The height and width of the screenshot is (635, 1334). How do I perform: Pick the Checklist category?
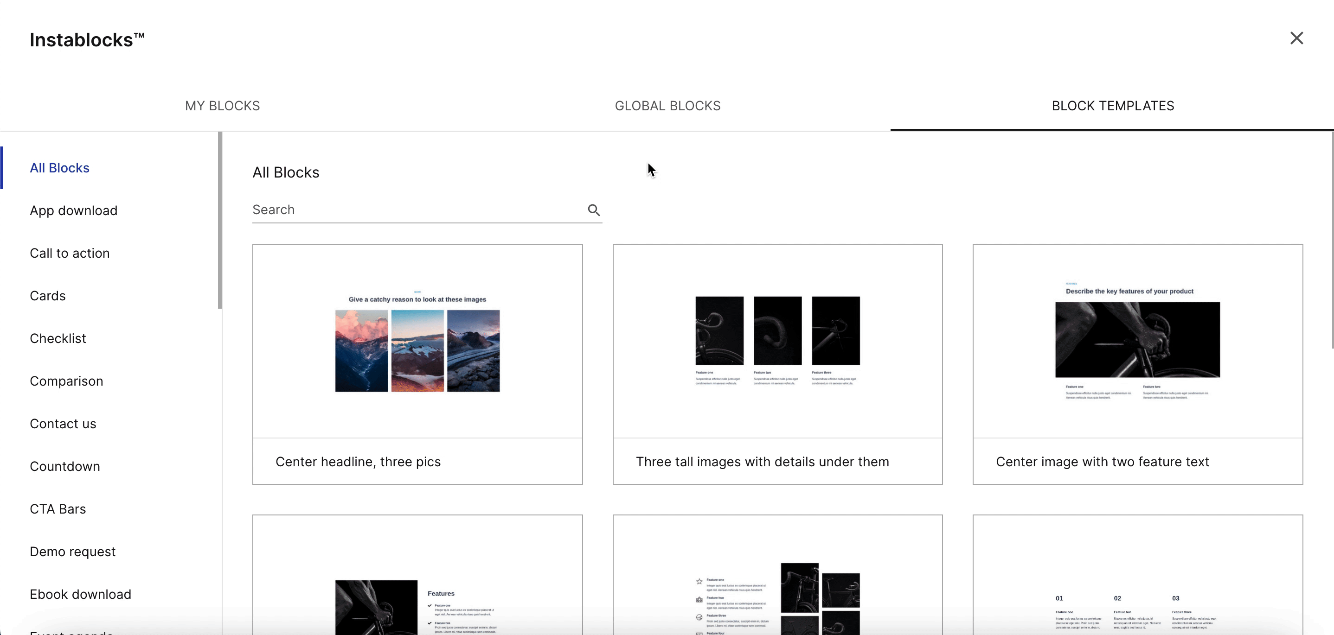tap(58, 338)
